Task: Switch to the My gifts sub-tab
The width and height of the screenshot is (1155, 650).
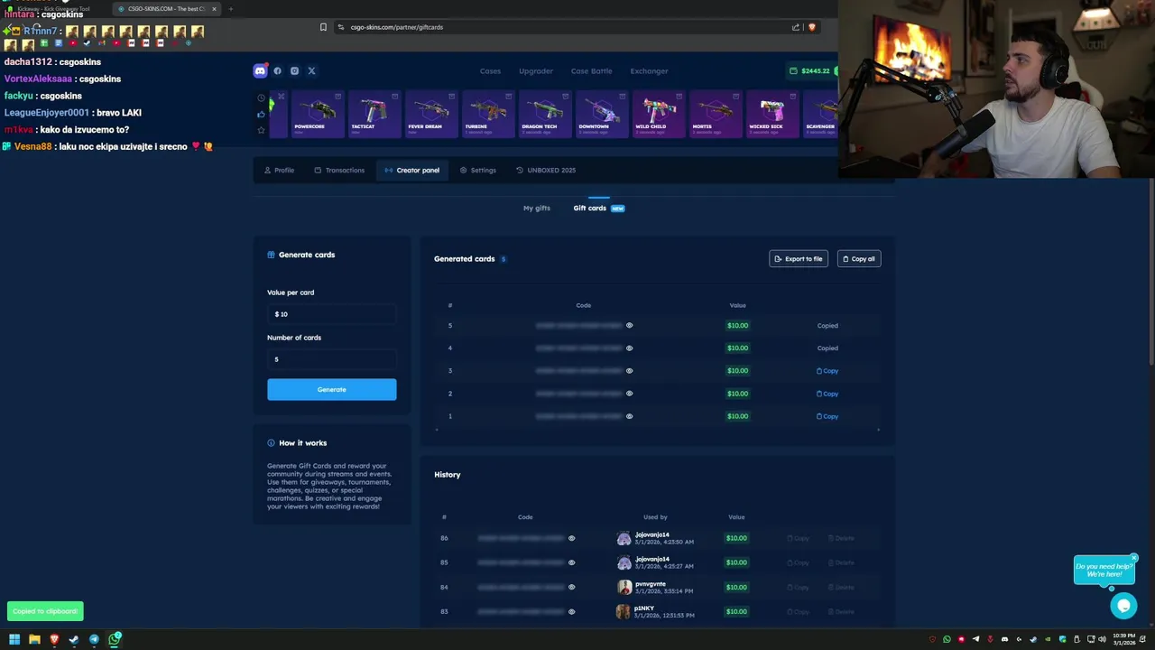Action: tap(536, 208)
